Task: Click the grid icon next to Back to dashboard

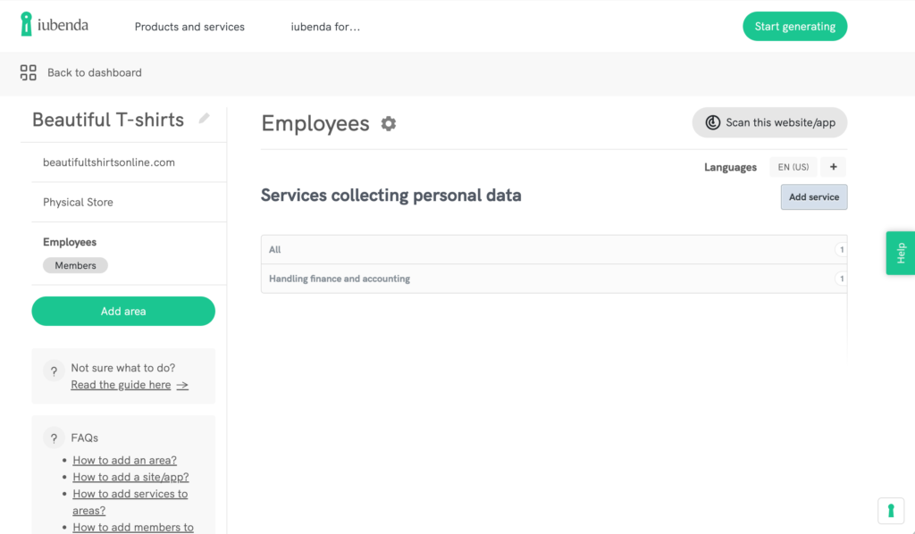Action: pyautogui.click(x=28, y=72)
